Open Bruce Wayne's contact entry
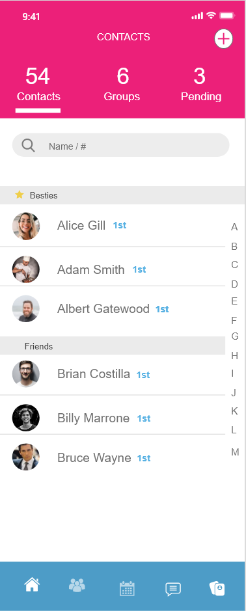The image size is (246, 611). tap(113, 457)
